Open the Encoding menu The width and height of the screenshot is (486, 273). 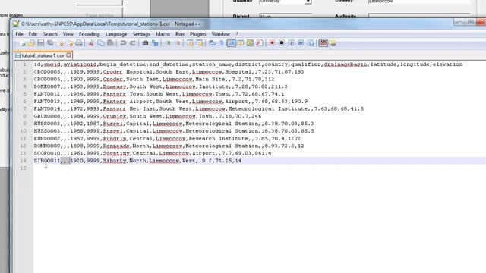coord(90,34)
